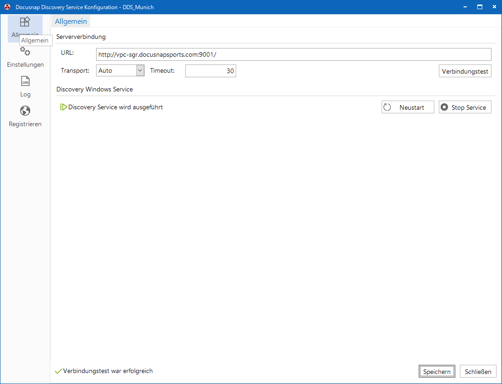Click 'Verbindungstest war erfolgreich' status message
Screen dimensions: 502x384
click(108, 371)
